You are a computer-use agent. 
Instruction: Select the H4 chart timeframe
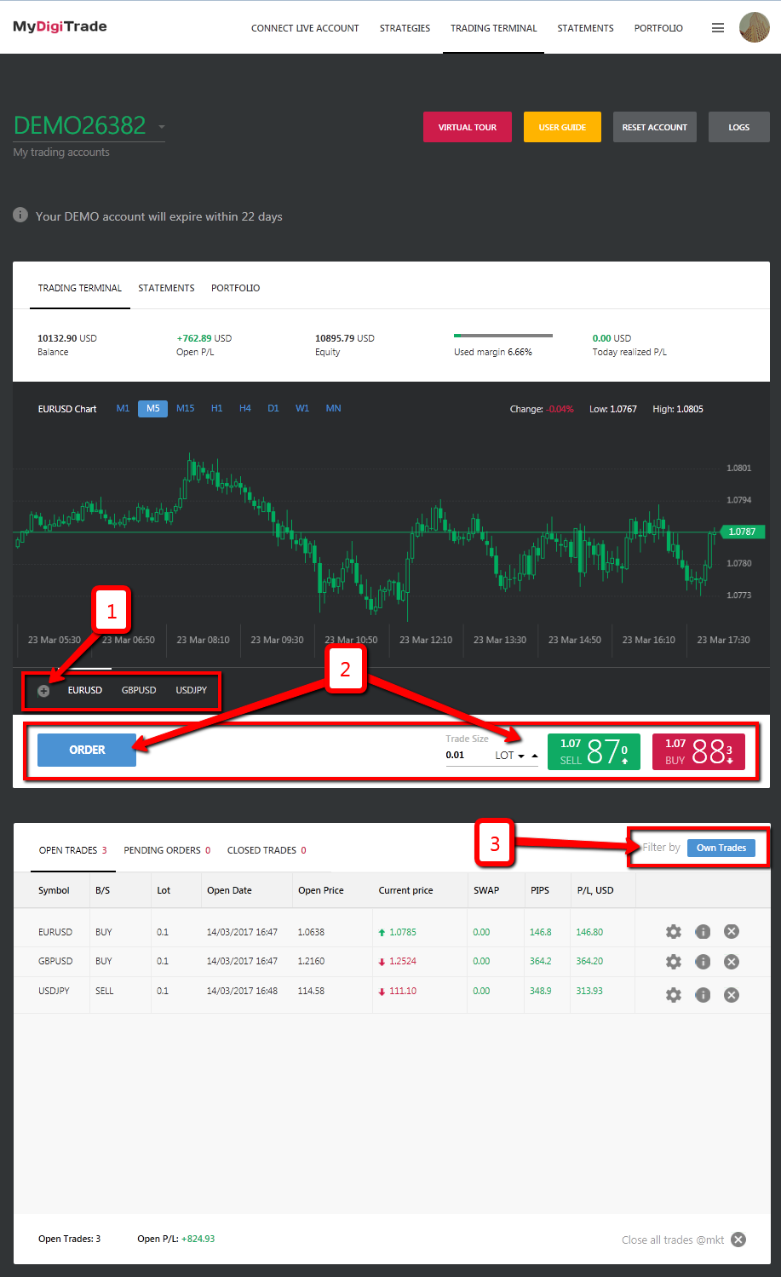click(245, 409)
